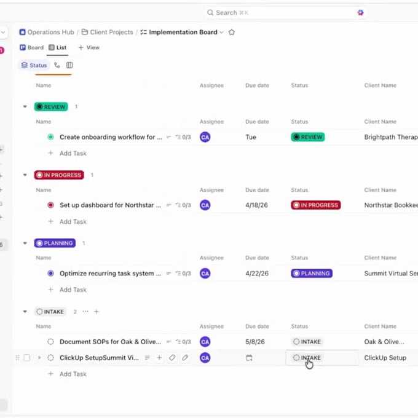Add a new View
The width and height of the screenshot is (418, 418).
coord(89,47)
